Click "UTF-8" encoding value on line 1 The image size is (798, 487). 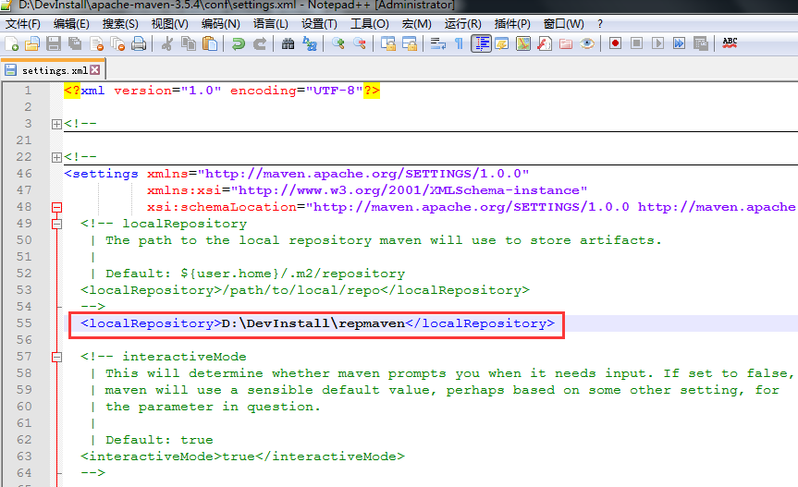pyautogui.click(x=334, y=91)
